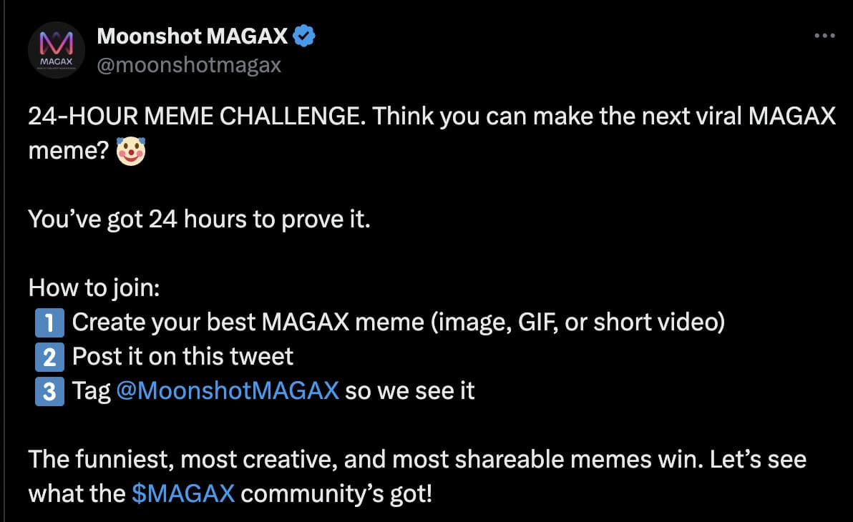853x522 pixels.
Task: Open the @MoonshotMAGAX mention link
Action: (x=228, y=390)
